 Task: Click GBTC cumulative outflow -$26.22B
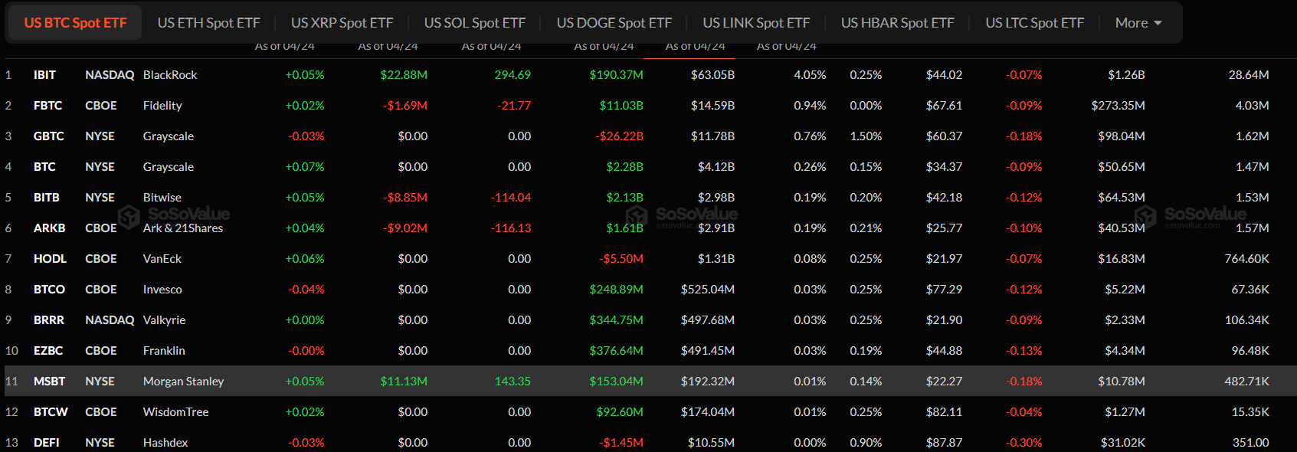point(619,136)
